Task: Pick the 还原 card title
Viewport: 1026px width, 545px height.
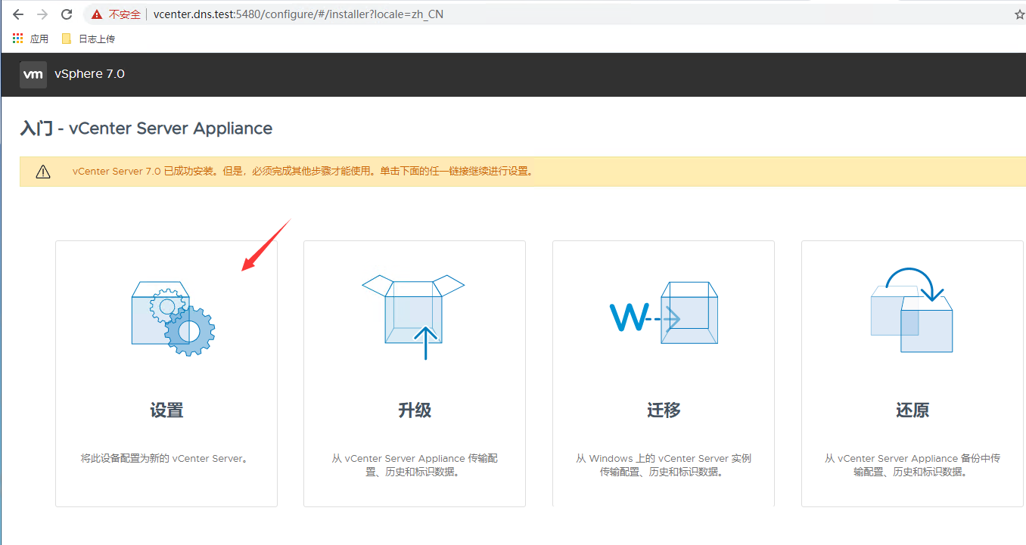Action: pyautogui.click(x=912, y=410)
